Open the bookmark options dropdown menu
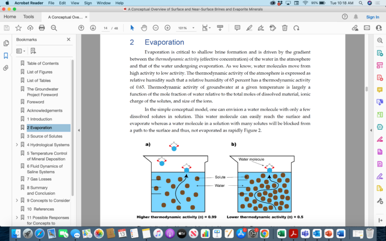Image resolution: width=386 pixels, height=241 pixels. 21,51
